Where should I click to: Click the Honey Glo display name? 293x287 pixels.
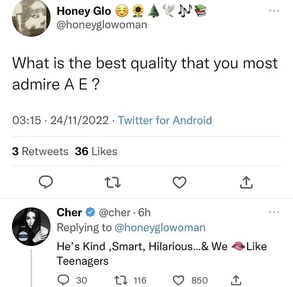point(84,11)
